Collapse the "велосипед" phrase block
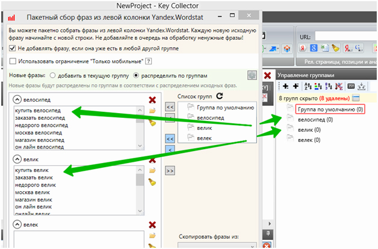This screenshot has height=249, width=378. click(17, 99)
